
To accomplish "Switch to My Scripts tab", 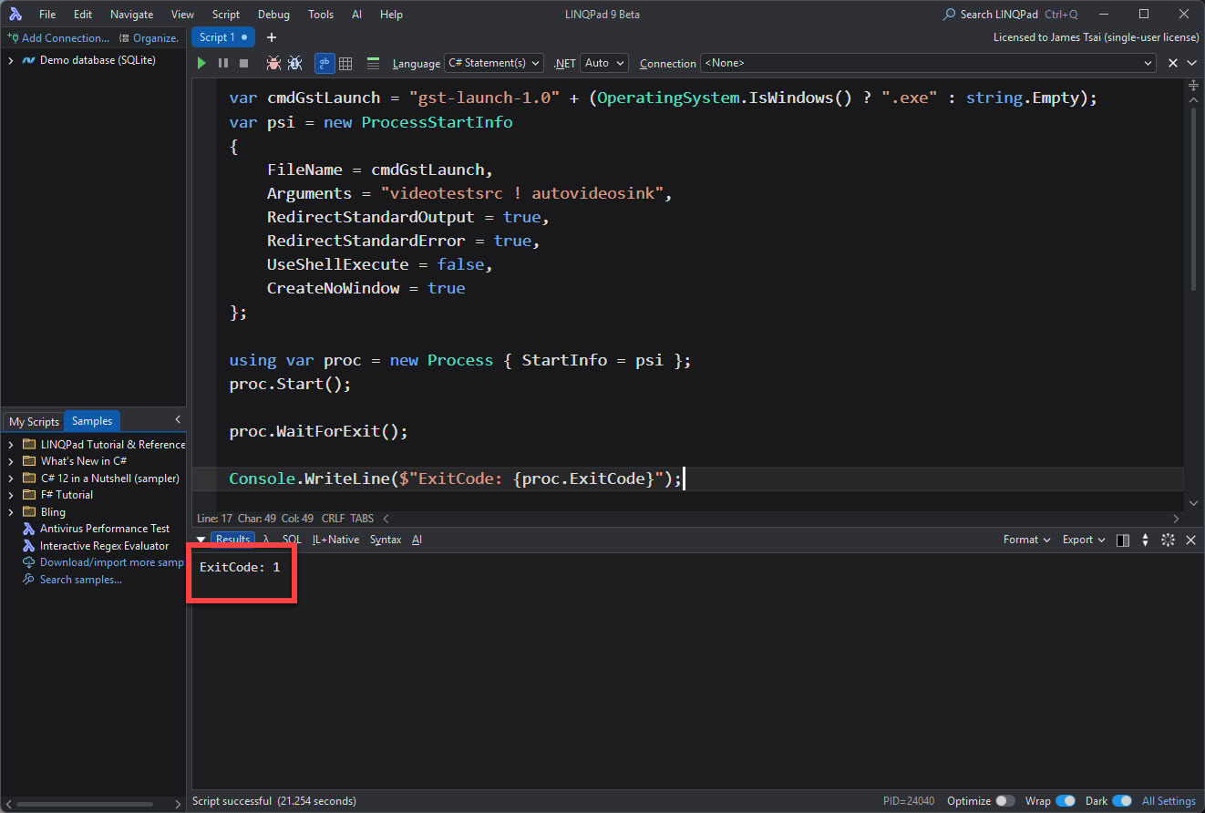I will coord(34,421).
